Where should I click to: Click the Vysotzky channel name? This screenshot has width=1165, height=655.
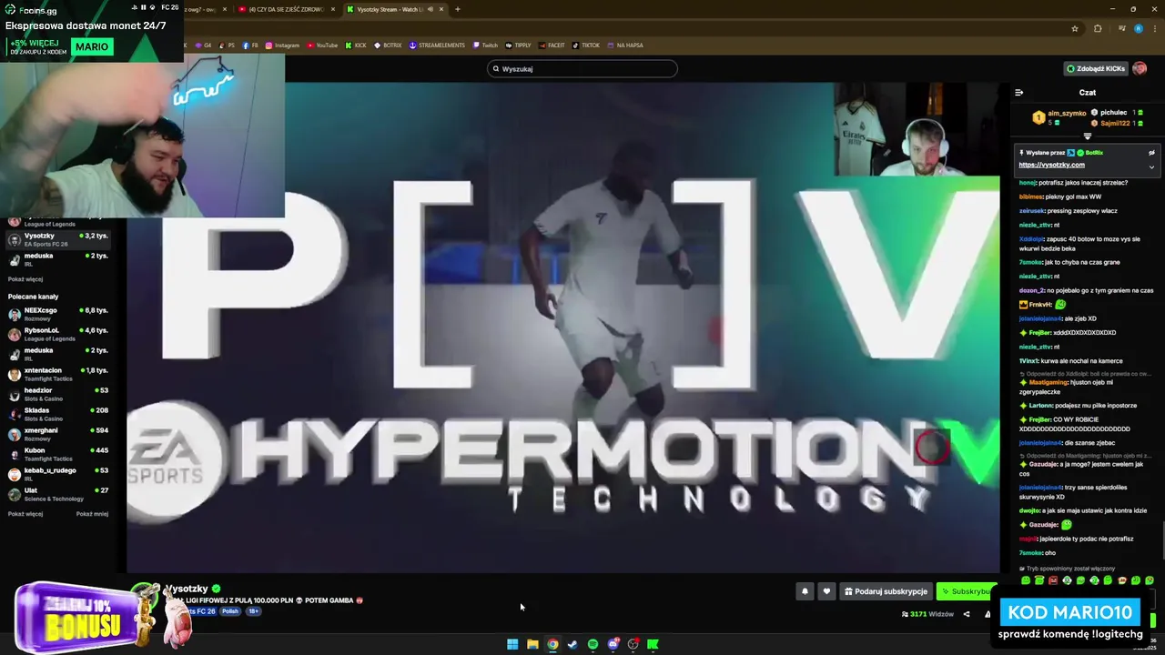point(187,589)
